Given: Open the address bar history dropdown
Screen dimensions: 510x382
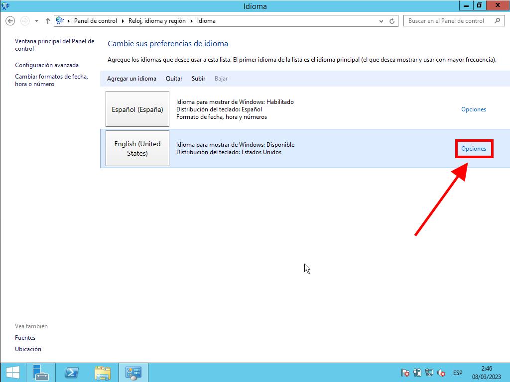Looking at the screenshot, I should 382,21.
